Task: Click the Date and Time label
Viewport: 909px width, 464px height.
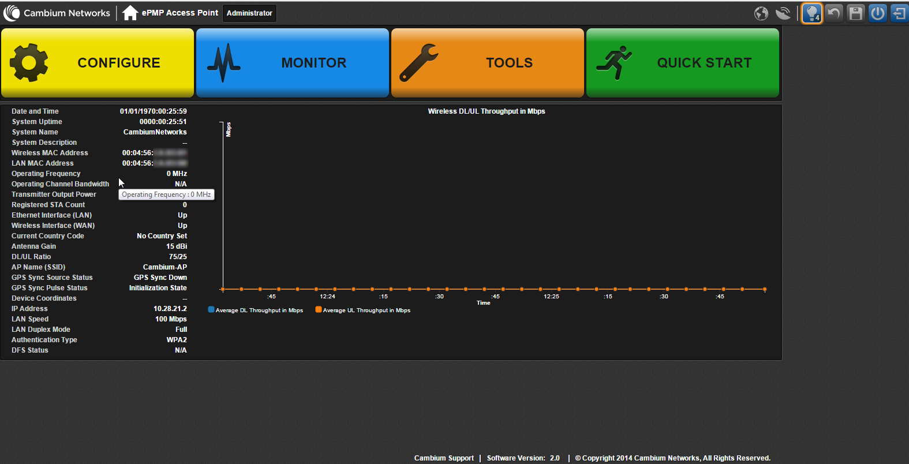Action: click(35, 111)
